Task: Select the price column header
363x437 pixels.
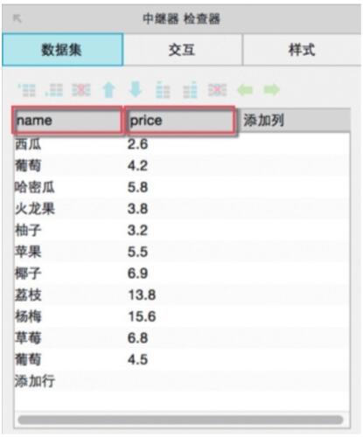Action: 180,121
